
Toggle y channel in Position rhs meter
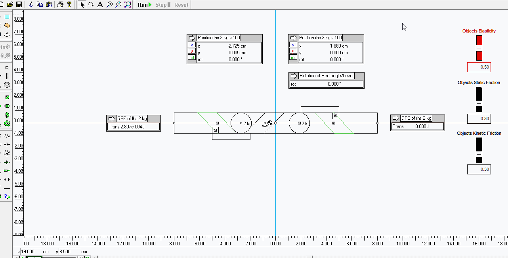(293, 51)
